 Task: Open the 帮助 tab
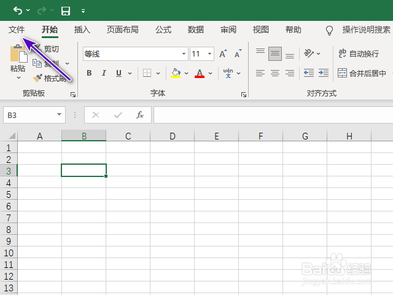click(294, 29)
